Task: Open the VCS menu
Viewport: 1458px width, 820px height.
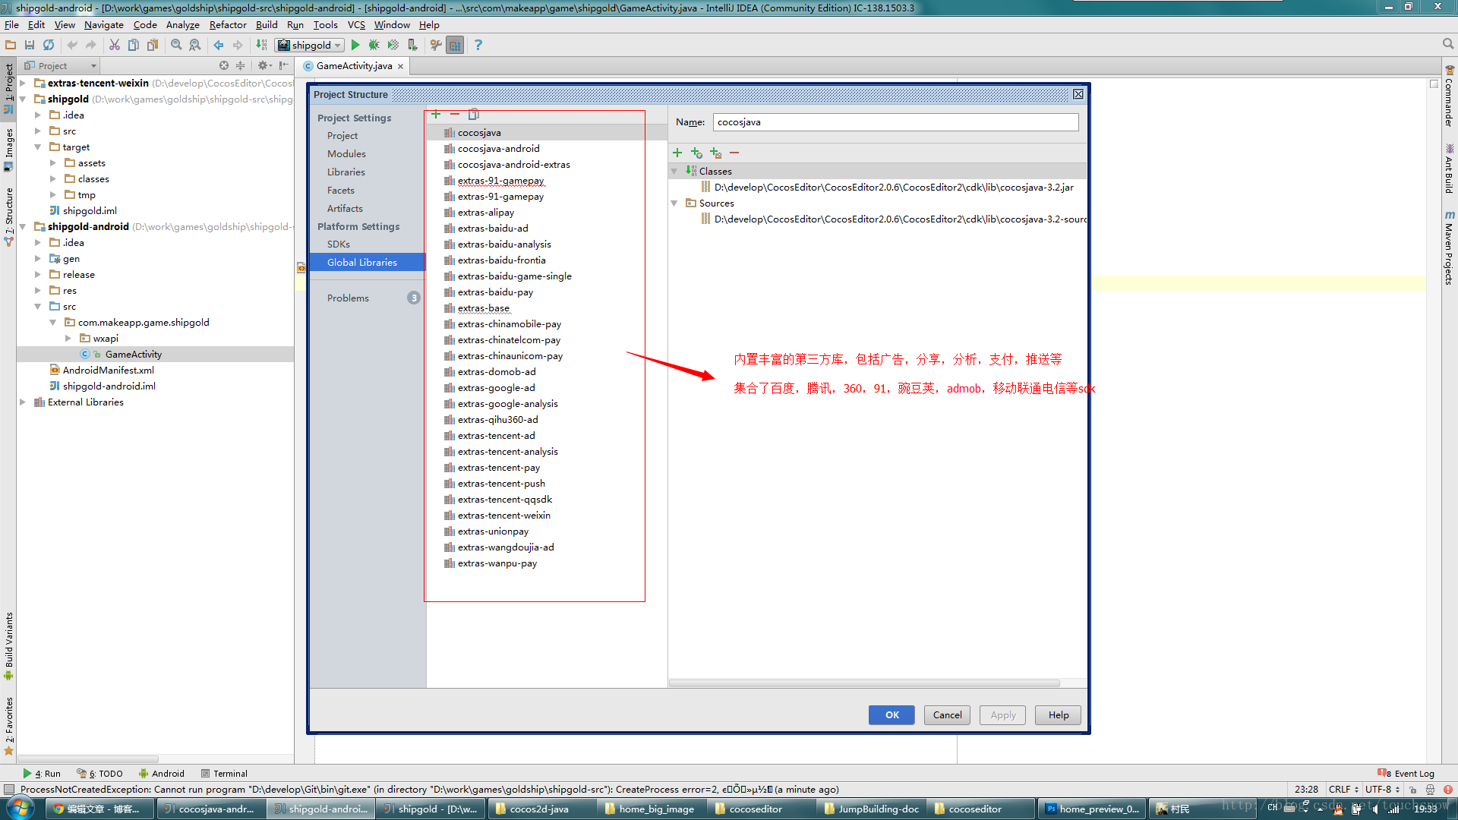Action: (x=356, y=25)
